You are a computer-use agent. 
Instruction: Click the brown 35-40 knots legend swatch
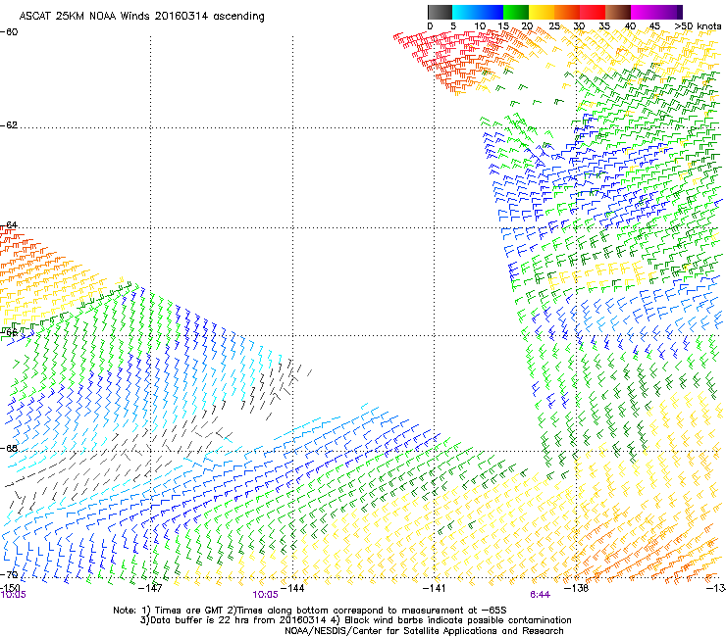(618, 12)
